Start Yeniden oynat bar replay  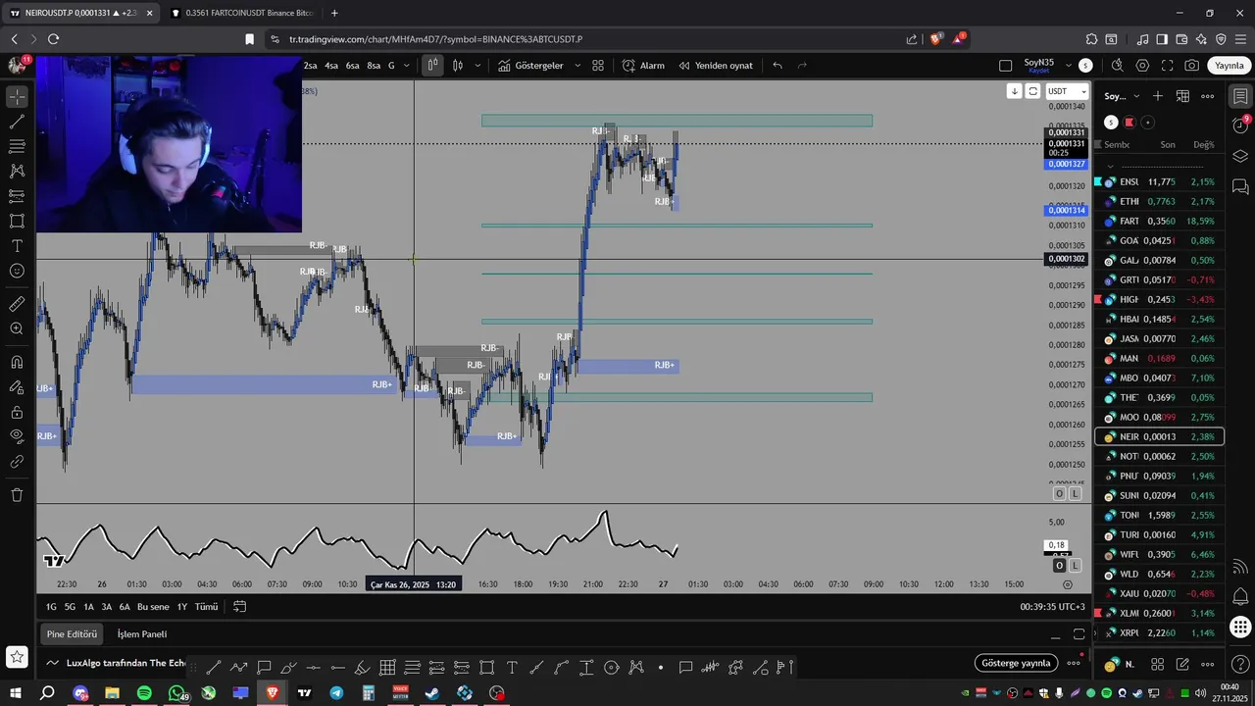pyautogui.click(x=716, y=66)
